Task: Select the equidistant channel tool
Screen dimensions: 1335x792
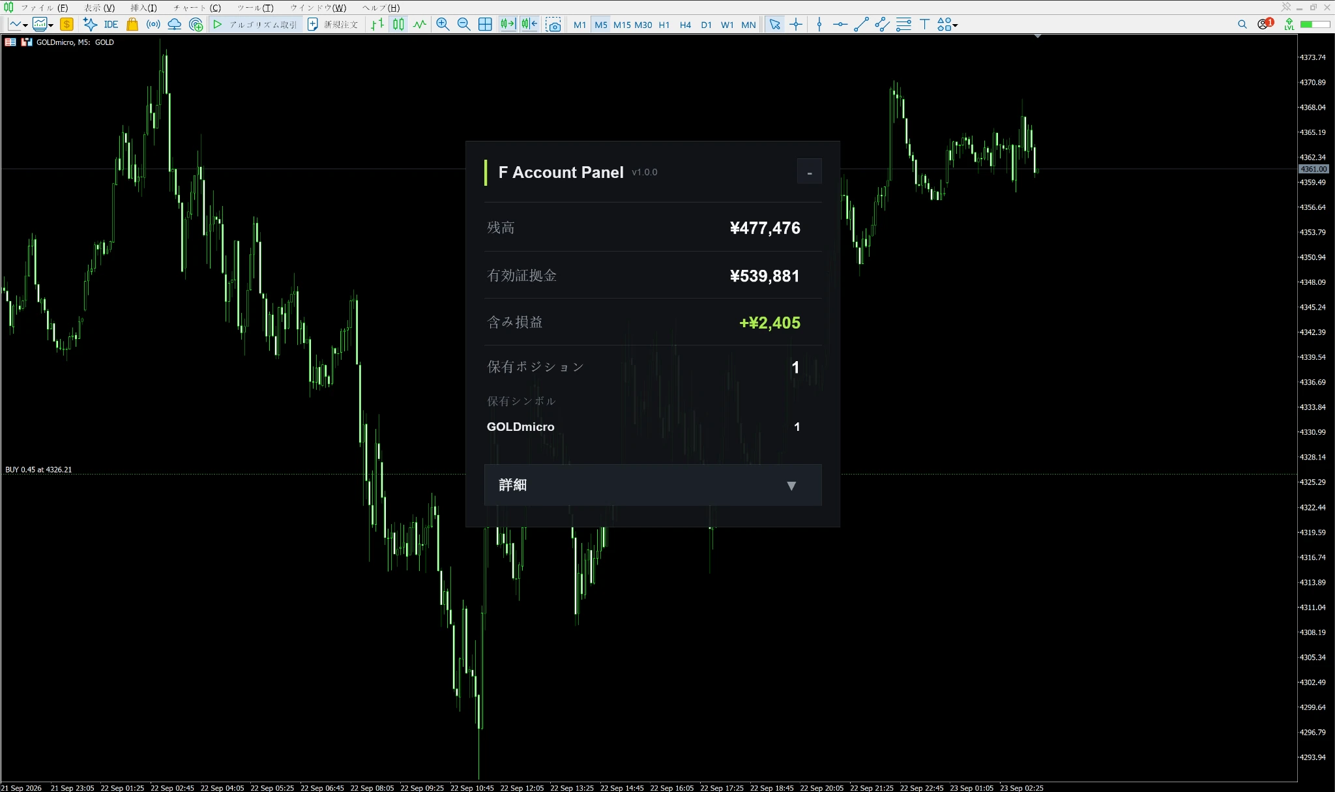Action: click(882, 25)
